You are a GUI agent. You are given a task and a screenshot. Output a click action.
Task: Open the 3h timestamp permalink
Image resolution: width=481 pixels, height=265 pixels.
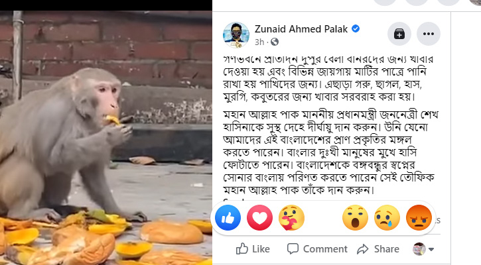[x=259, y=42]
